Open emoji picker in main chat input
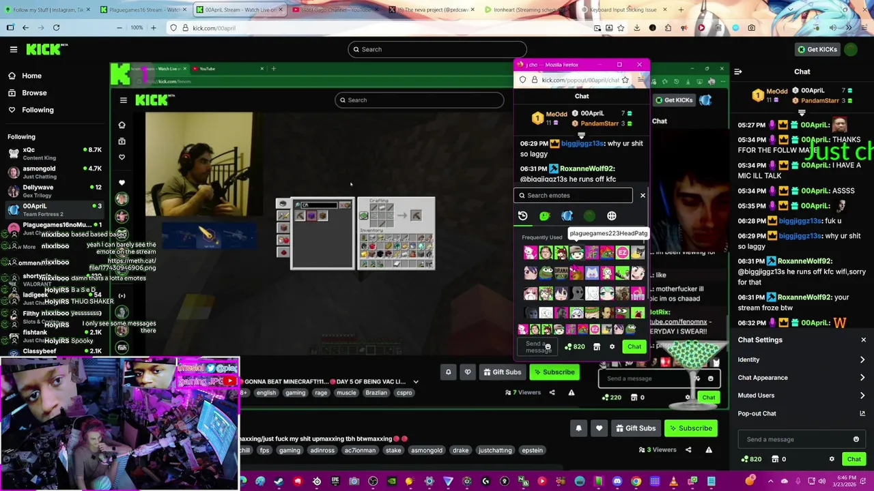 point(856,439)
